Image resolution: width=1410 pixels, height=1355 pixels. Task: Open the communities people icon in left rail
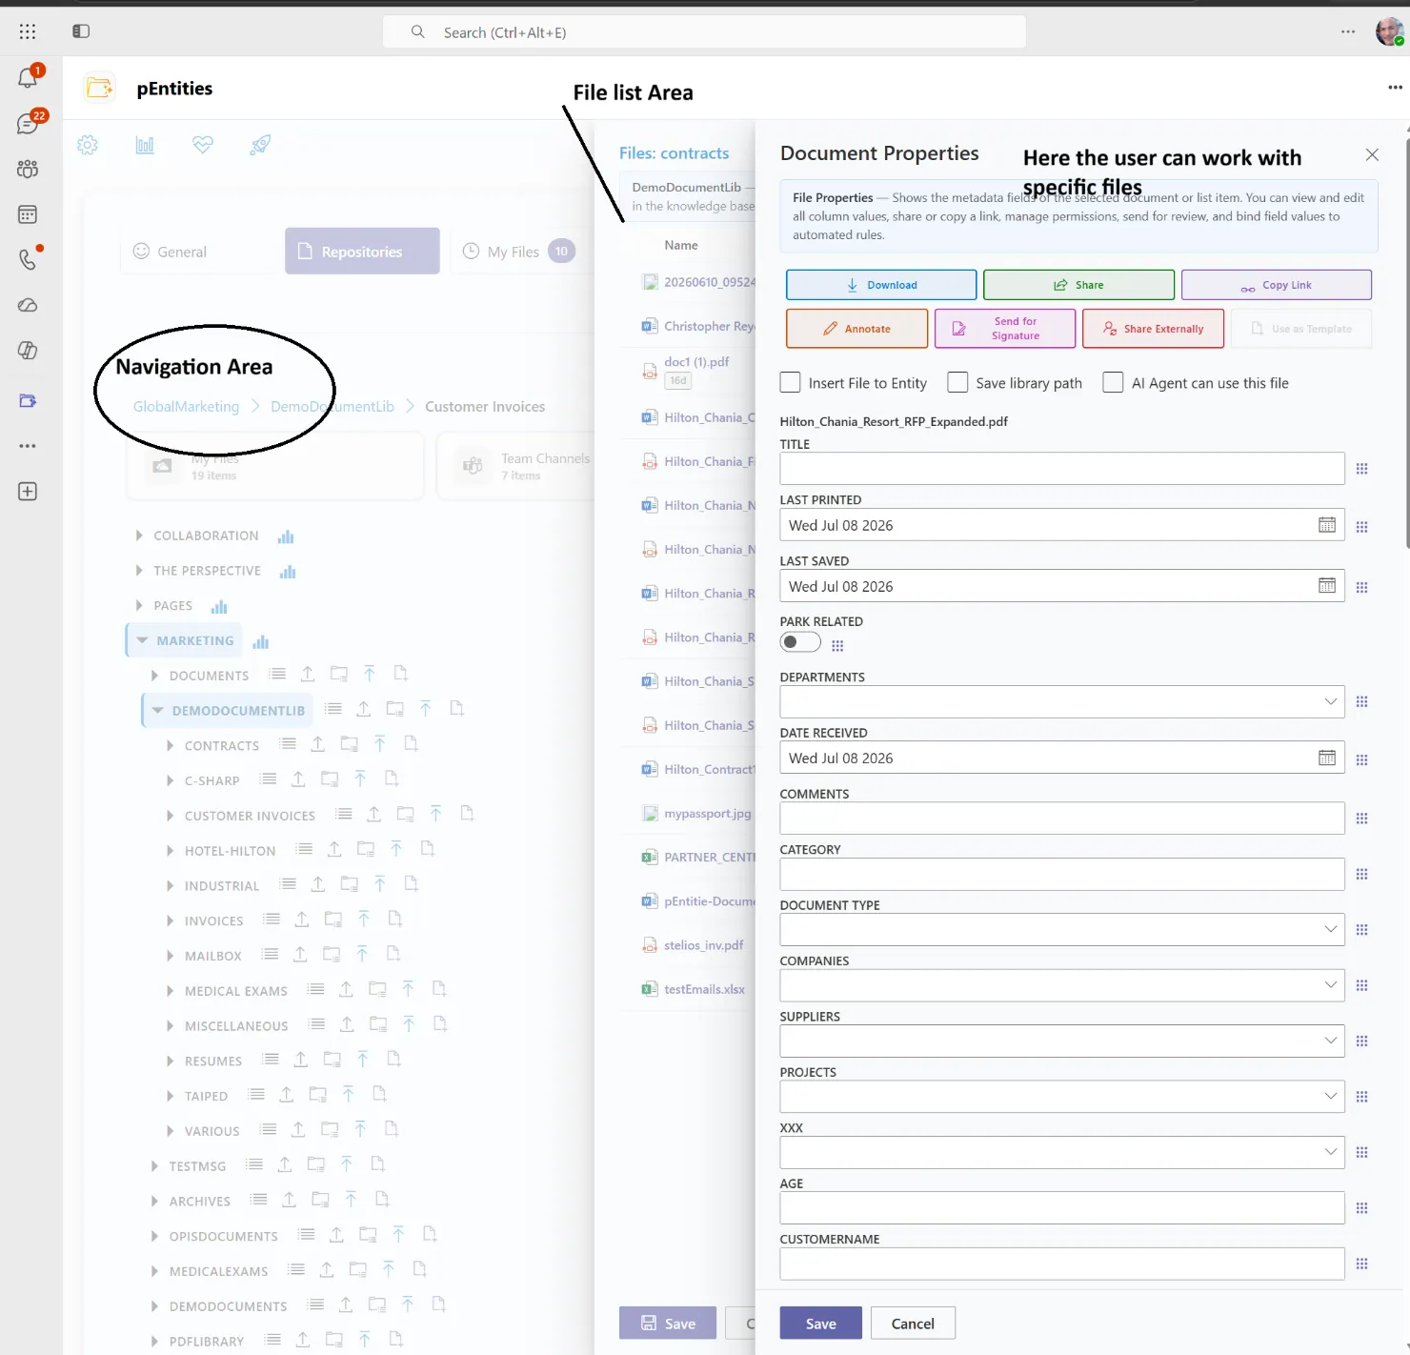coord(28,169)
